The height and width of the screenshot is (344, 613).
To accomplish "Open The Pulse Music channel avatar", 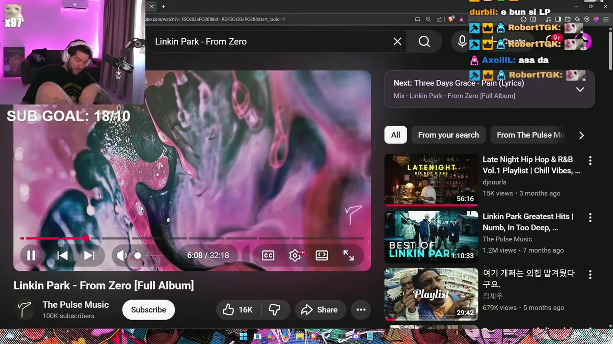I will point(24,310).
